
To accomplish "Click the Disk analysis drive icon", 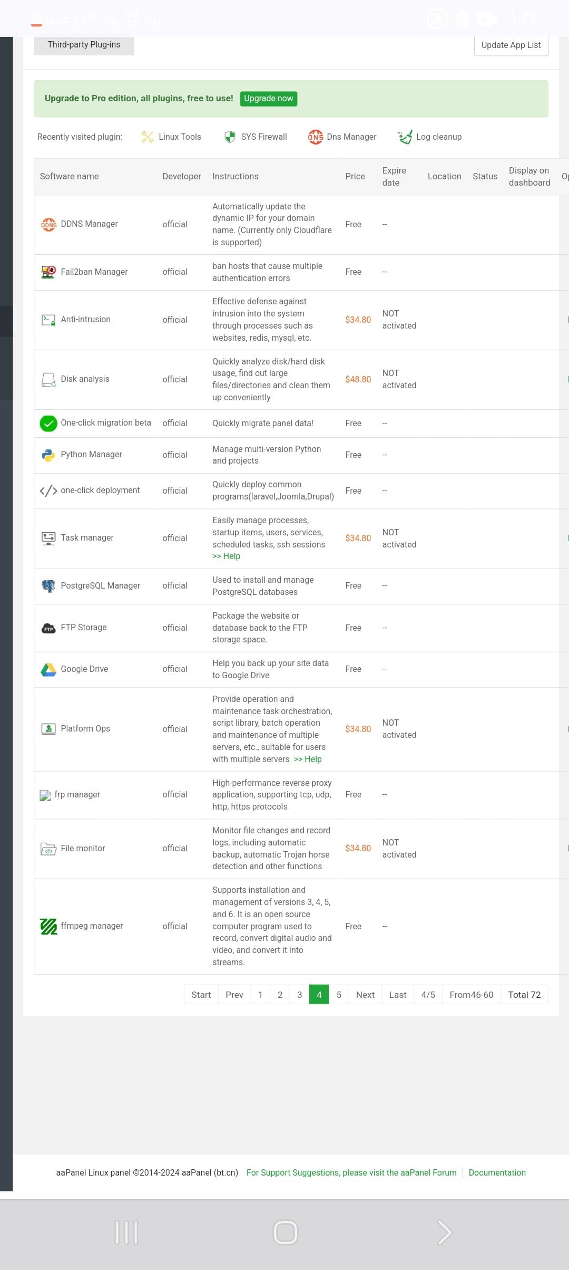I will [x=48, y=380].
